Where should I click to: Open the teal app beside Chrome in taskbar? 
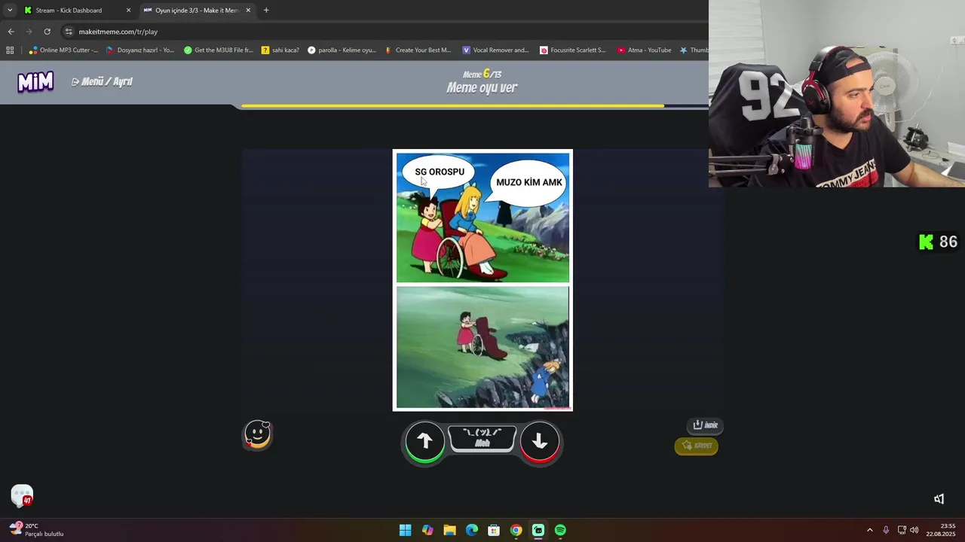pos(538,530)
